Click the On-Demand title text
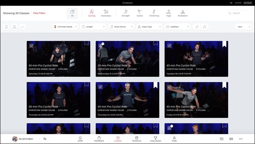Viewport: 255px width, 144px height. click(127, 3)
